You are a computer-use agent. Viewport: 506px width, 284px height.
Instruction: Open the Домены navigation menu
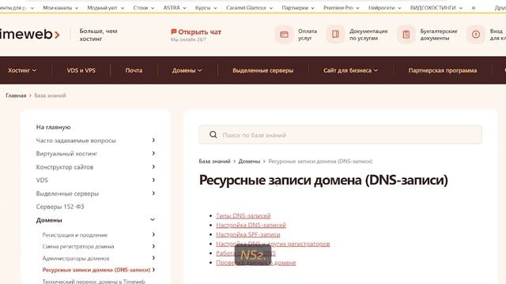187,70
